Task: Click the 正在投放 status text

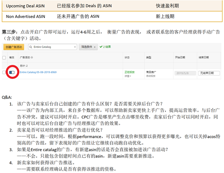Action: coord(129,72)
